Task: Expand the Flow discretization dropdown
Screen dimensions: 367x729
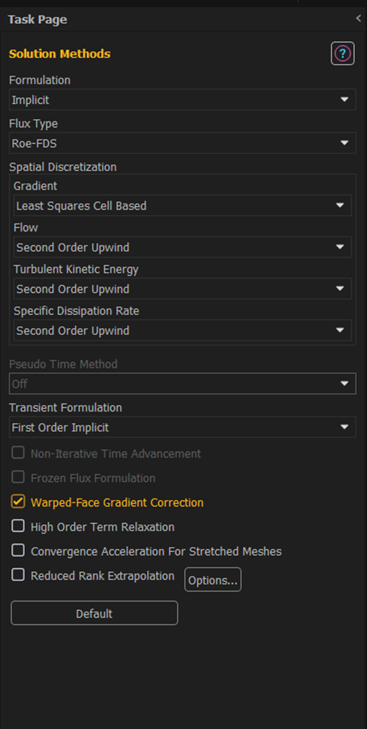Action: pos(182,247)
